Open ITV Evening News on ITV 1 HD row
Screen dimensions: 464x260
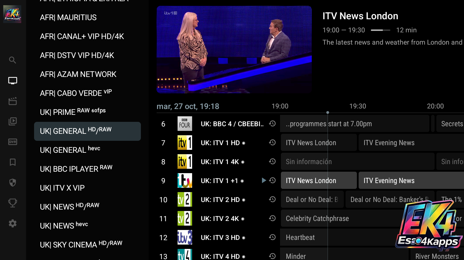click(x=411, y=143)
